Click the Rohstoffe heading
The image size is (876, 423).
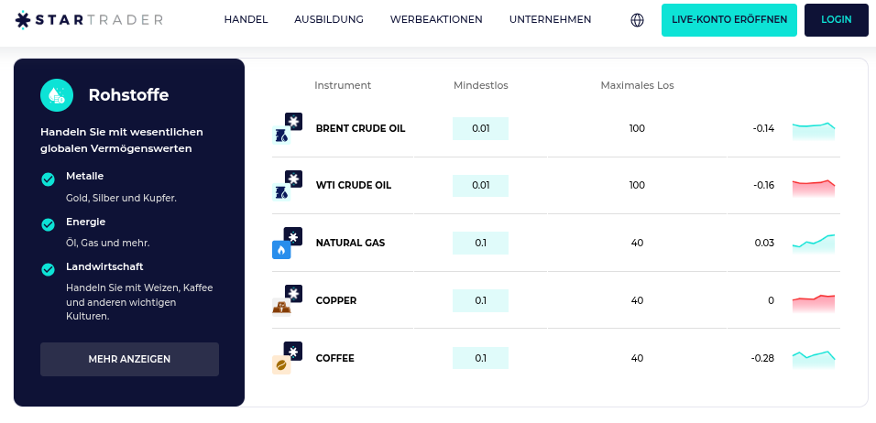(128, 95)
